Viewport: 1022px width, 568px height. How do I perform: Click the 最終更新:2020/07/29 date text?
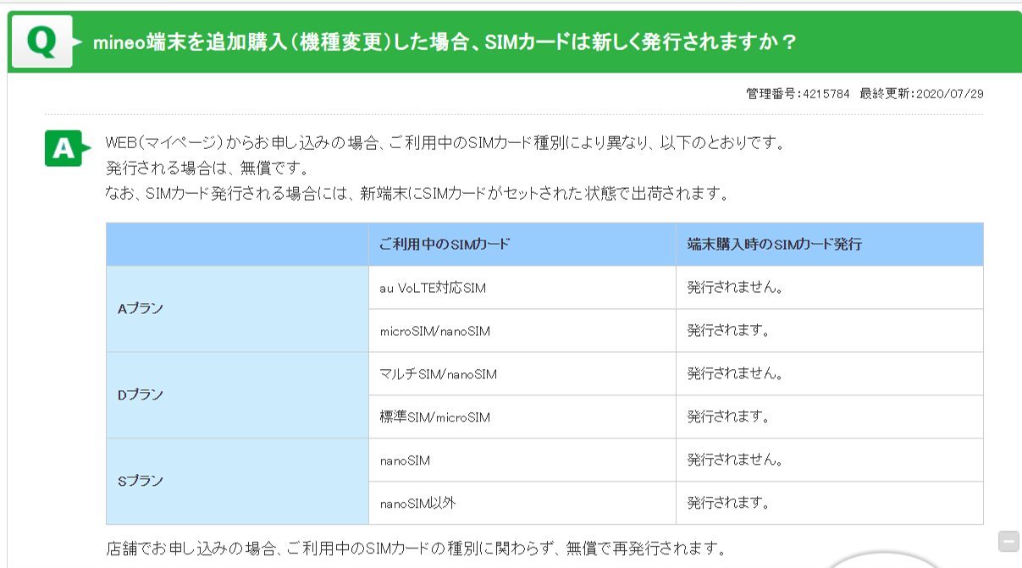[x=921, y=93]
